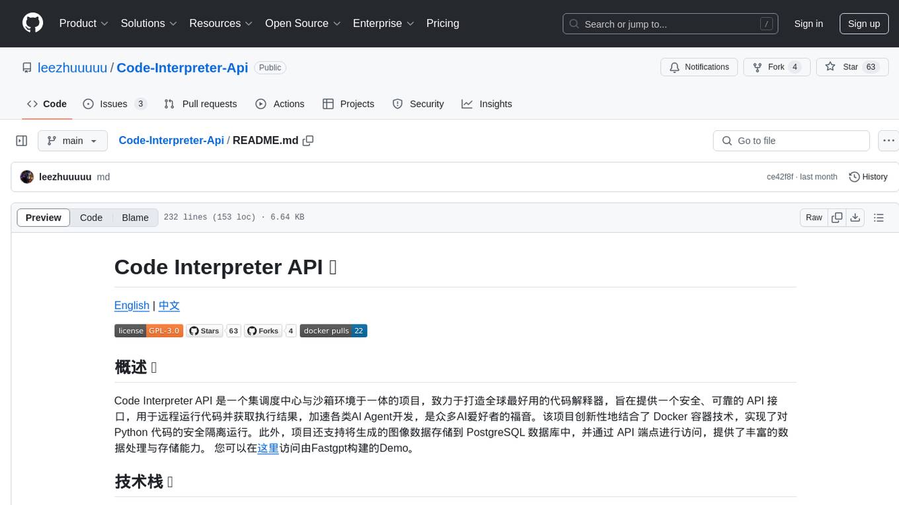Click the 技术栈 heading
The width and height of the screenshot is (899, 505).
point(144,482)
